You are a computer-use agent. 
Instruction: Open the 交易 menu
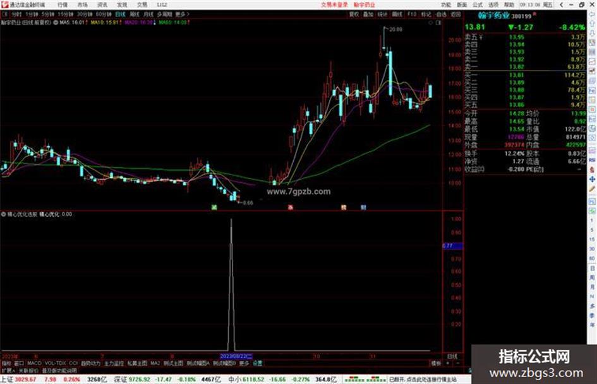click(142, 4)
